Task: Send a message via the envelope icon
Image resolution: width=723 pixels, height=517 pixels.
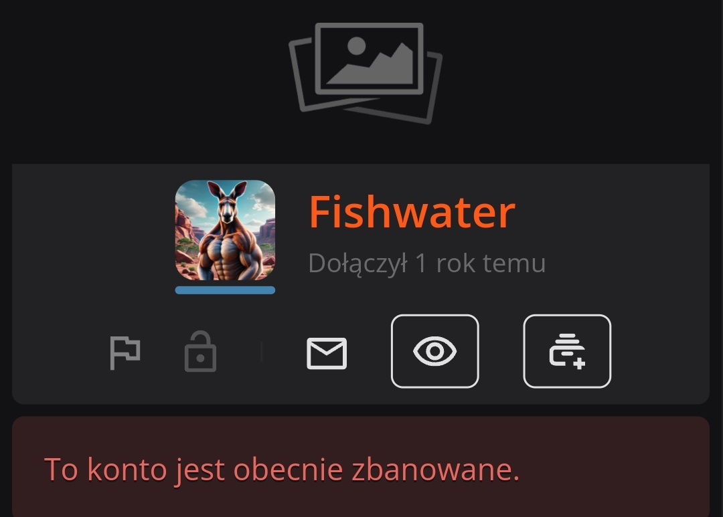Action: click(x=327, y=353)
